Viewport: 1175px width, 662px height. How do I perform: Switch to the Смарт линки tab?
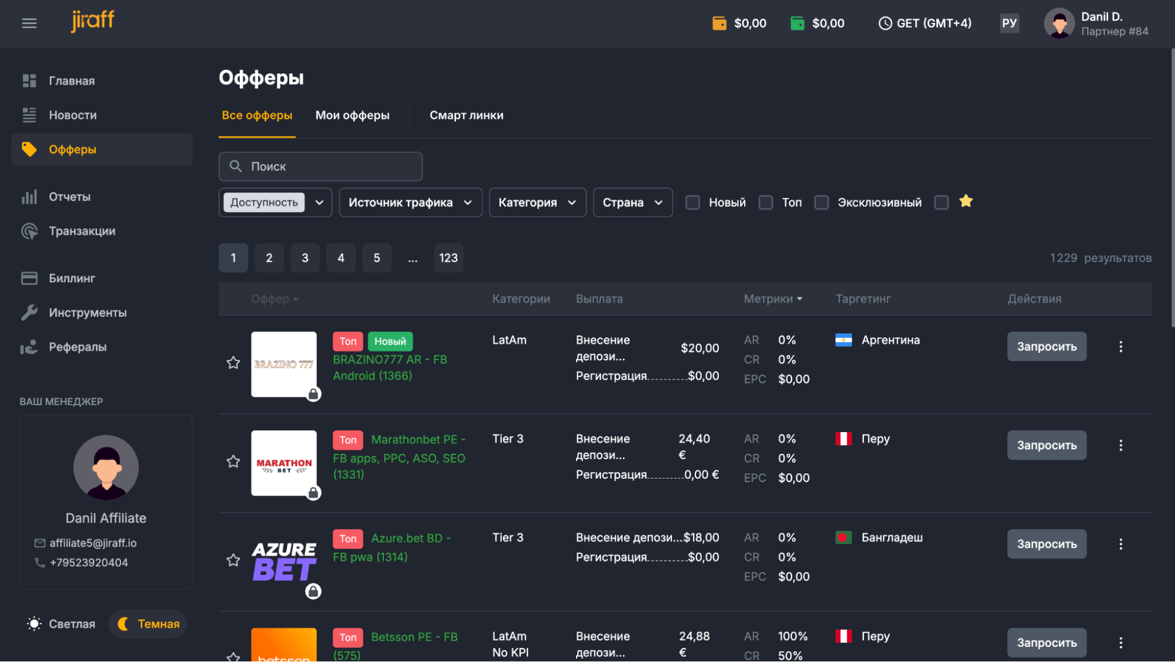(x=466, y=116)
